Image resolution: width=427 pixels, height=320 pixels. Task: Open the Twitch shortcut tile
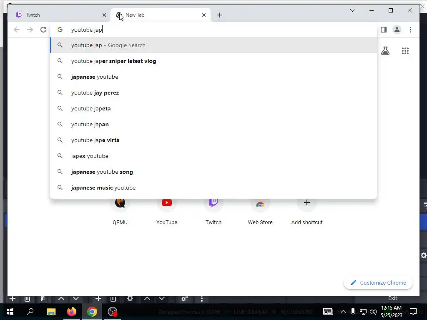pyautogui.click(x=213, y=212)
